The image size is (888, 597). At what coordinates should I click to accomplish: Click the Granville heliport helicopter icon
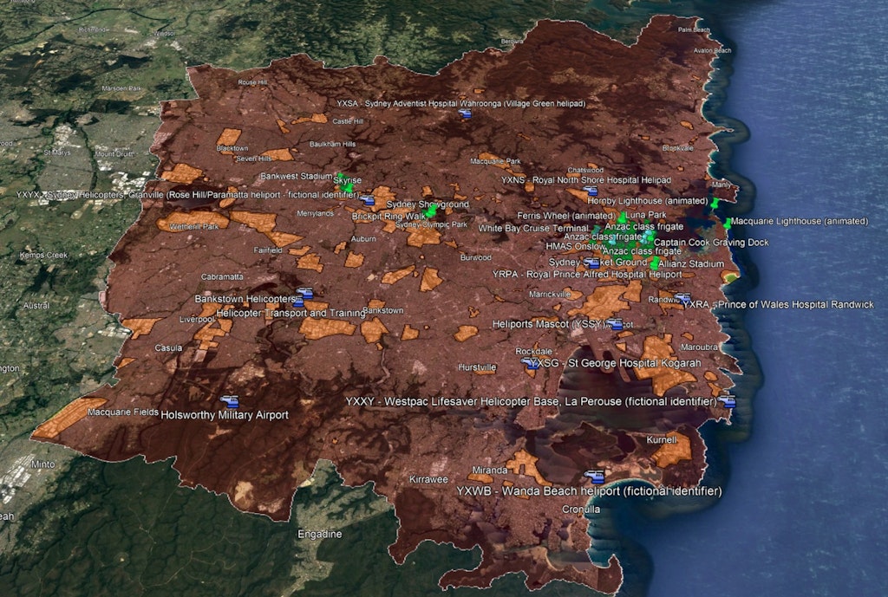[x=368, y=200]
